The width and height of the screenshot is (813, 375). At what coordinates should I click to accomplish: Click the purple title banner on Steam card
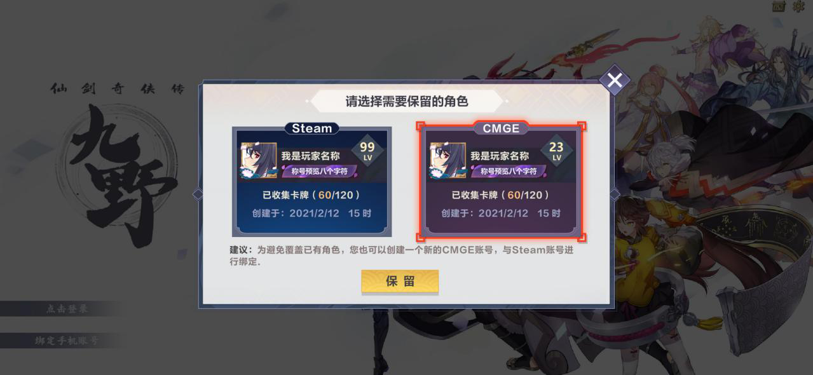[319, 171]
